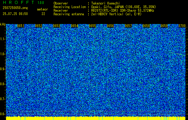This screenshot has width=188, height=120.
Task: Click the Receiving antenna field label
Action: 69,14
